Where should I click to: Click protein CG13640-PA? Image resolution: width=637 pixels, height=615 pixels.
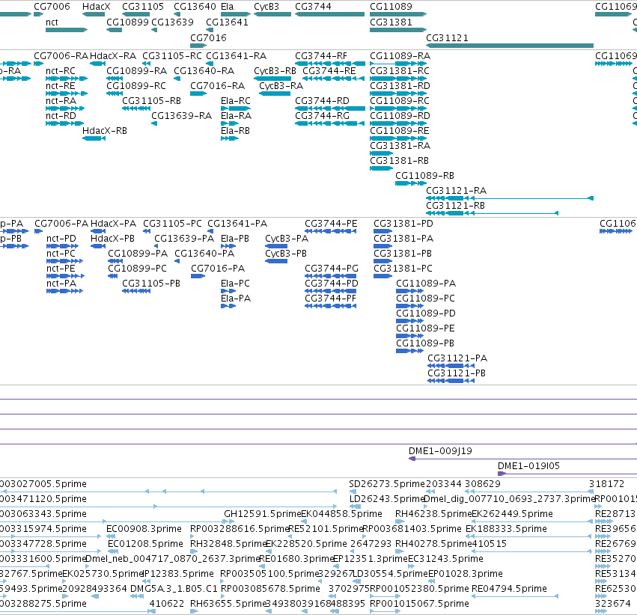point(177,261)
